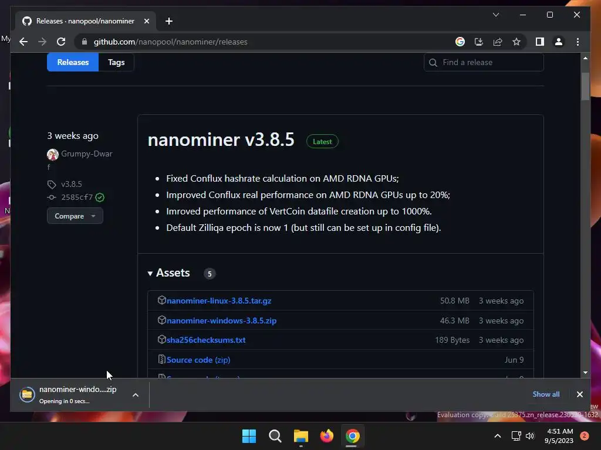
Task: Click the verified commit checkmark icon
Action: [x=100, y=197]
